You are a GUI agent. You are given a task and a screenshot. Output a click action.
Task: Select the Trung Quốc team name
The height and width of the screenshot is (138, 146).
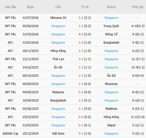click(x=111, y=26)
